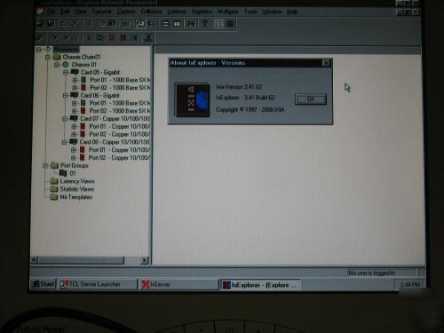The height and width of the screenshot is (333, 444).
Task: Open the Window menu
Action: point(272,12)
